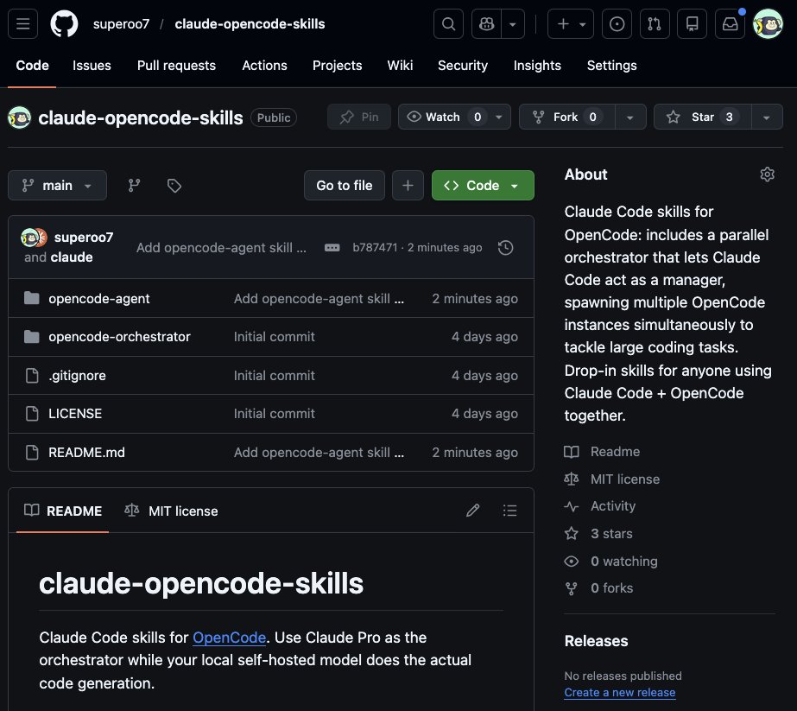Click the superoo7 owner breadcrumb link
This screenshot has width=797, height=711.
pyautogui.click(x=121, y=24)
